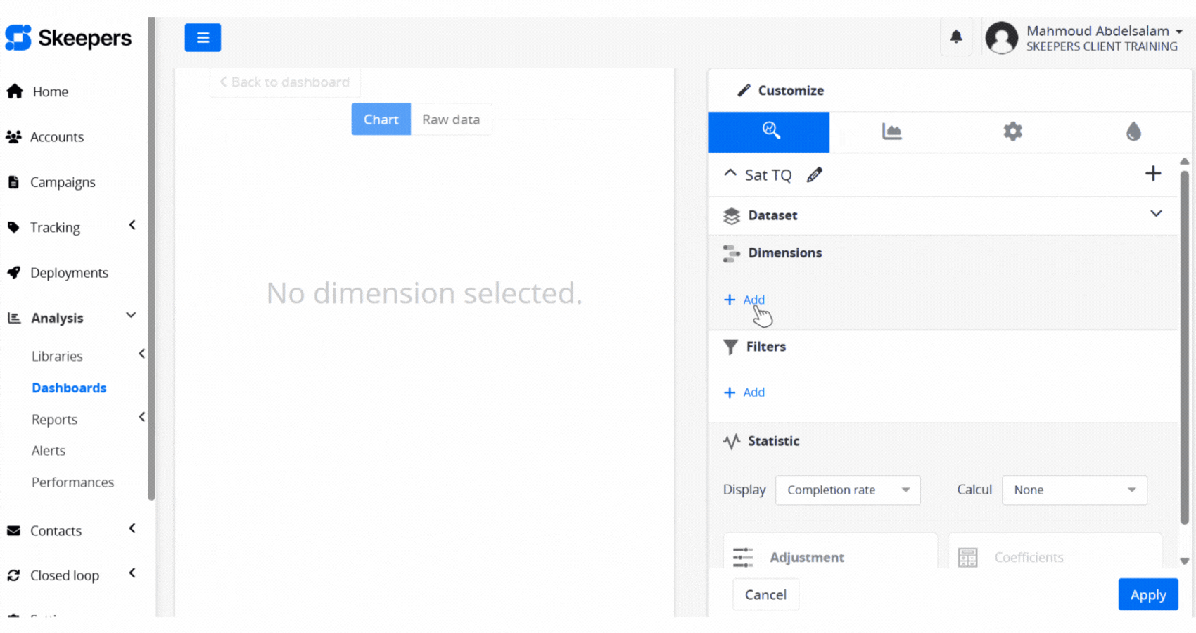
Task: Open the chart type tab icon
Action: pos(891,132)
